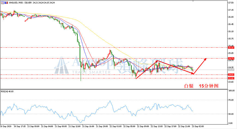Open the one-click trading panel icon
Screen dimensions: 237x129
pos(3,3)
